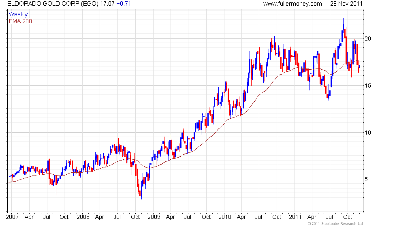The height and width of the screenshot is (227, 397).
Task: Click the 2009 year axis label
Action: pos(154,217)
